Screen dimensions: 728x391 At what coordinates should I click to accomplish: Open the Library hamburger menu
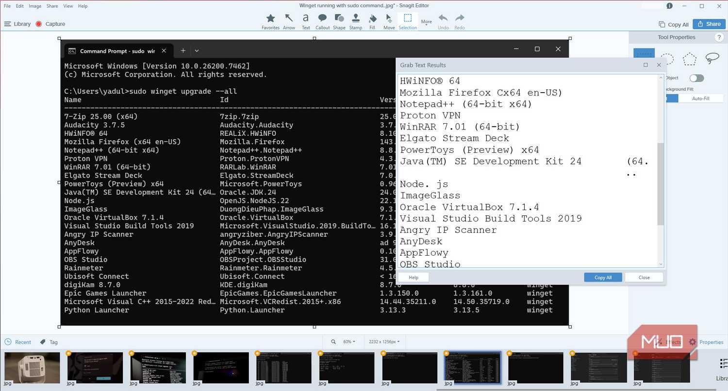pyautogui.click(x=17, y=24)
